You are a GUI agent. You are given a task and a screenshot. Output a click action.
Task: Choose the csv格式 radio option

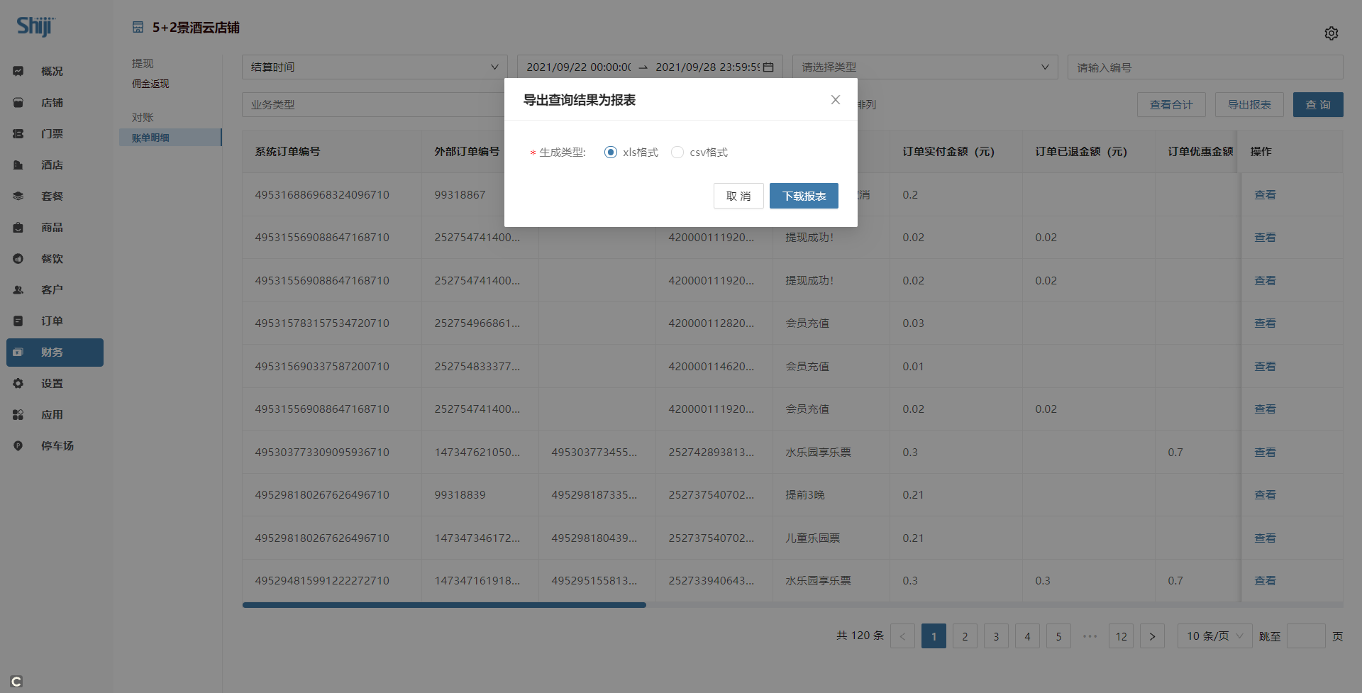pyautogui.click(x=677, y=153)
